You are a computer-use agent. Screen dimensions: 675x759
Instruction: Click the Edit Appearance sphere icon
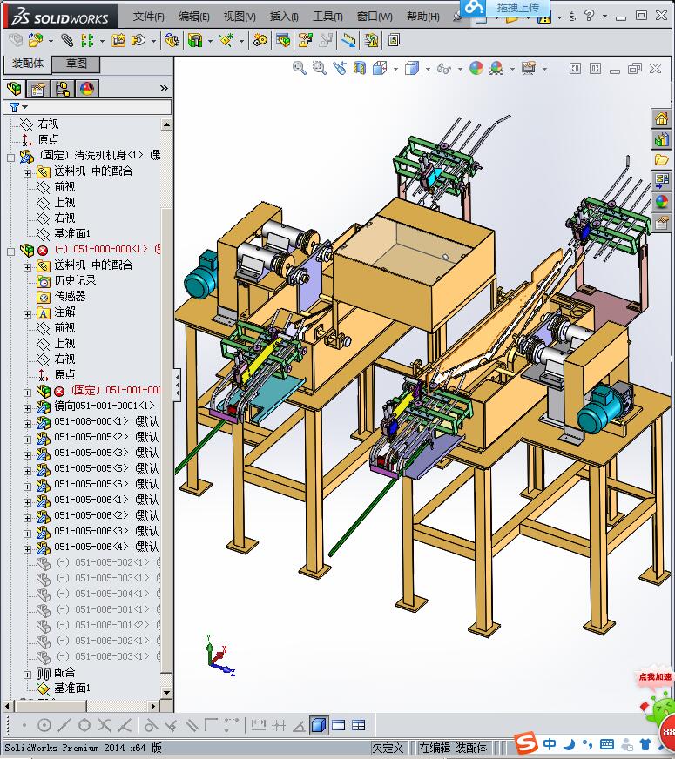point(476,68)
